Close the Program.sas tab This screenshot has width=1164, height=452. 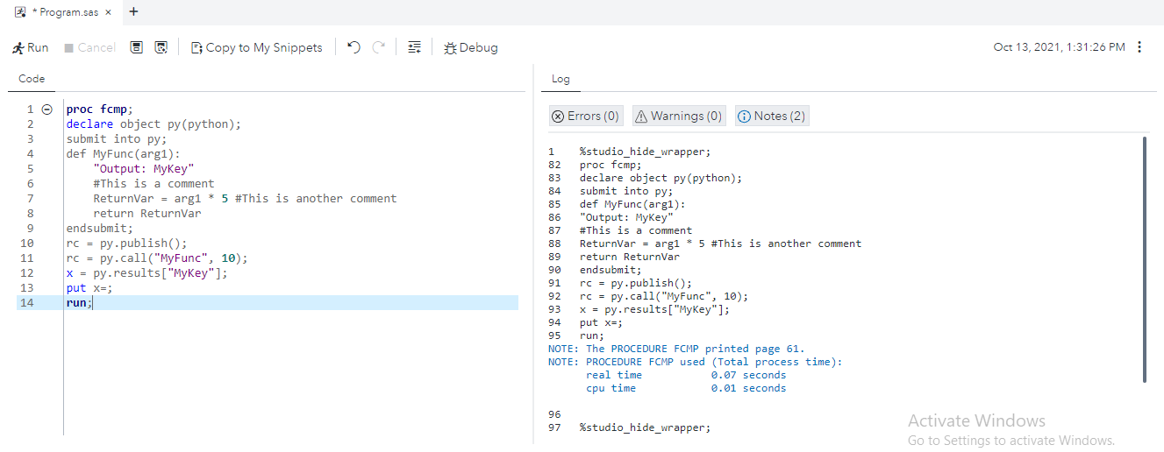(x=108, y=12)
